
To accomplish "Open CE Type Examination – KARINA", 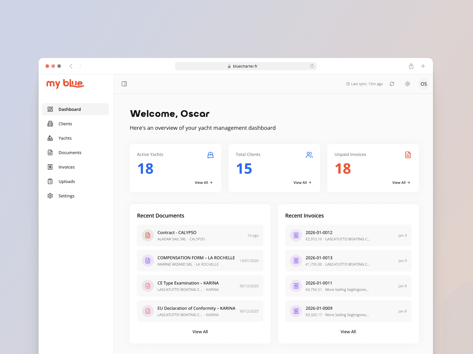I will [200, 286].
